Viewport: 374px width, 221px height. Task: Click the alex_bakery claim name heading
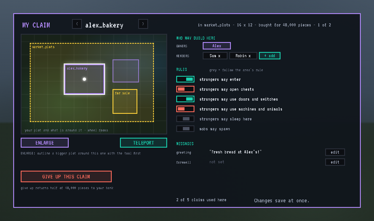coord(104,25)
